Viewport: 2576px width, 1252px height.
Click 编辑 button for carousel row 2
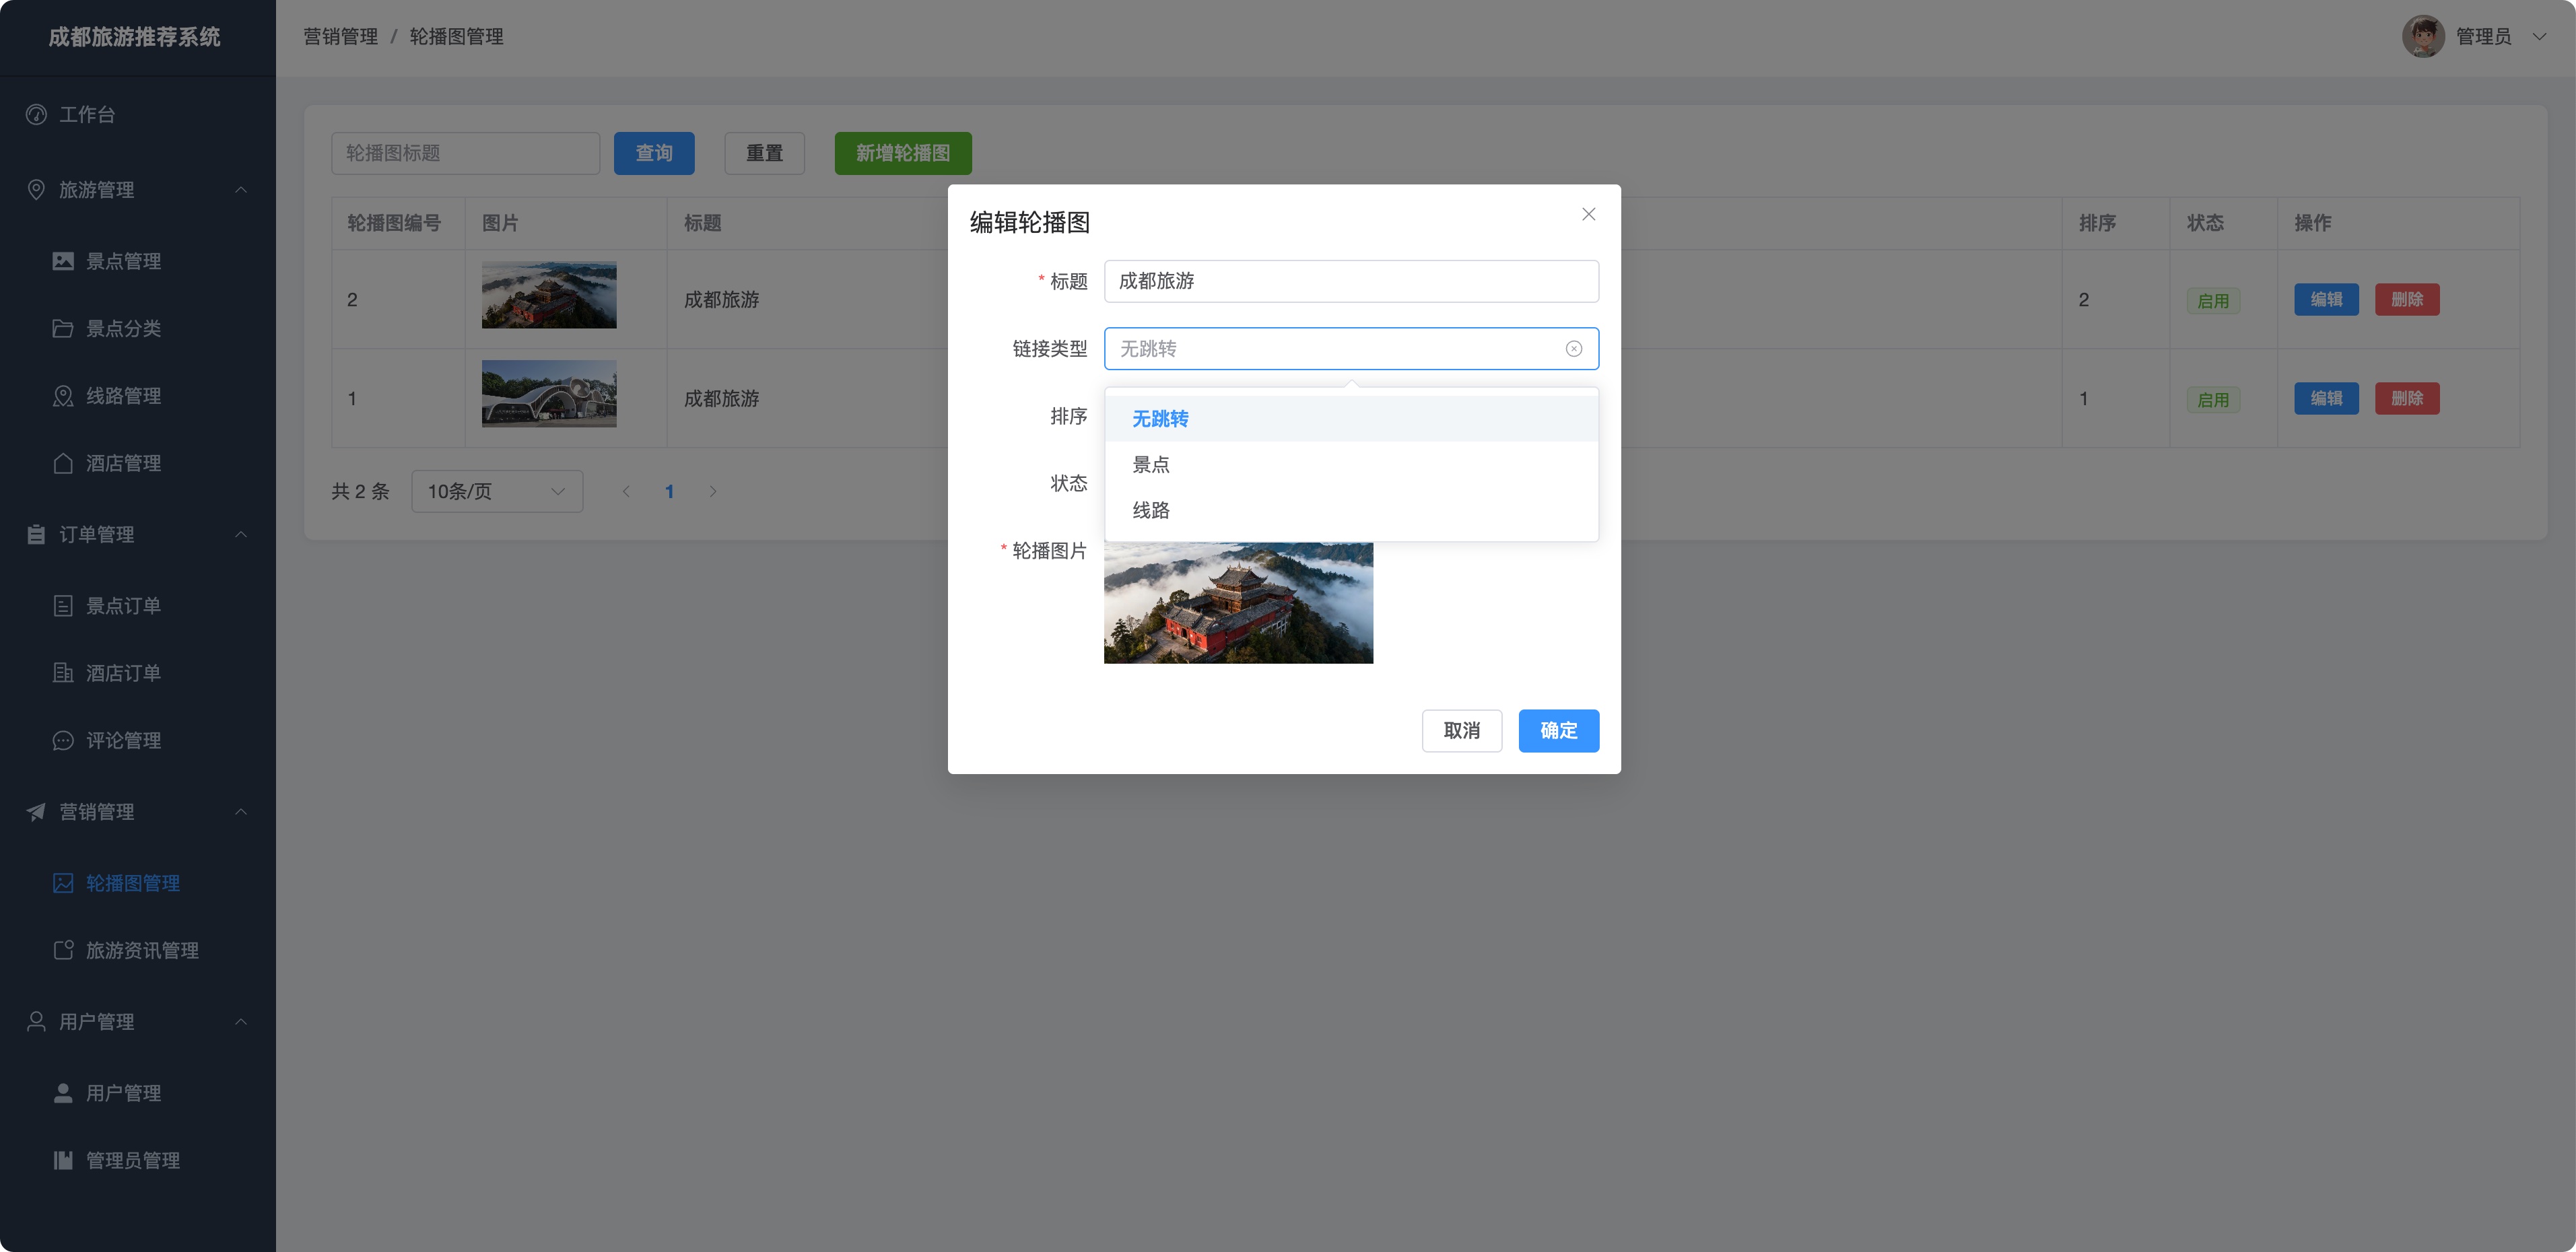pyautogui.click(x=2326, y=299)
